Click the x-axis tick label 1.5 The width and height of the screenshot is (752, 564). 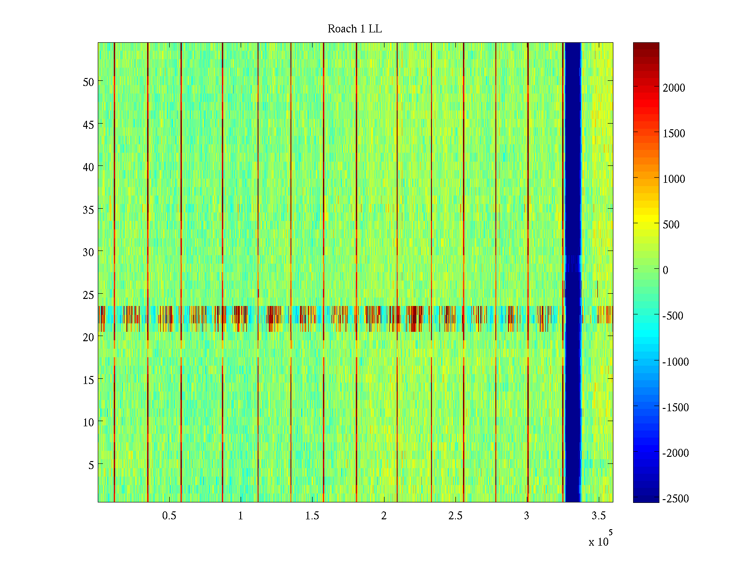(x=312, y=516)
